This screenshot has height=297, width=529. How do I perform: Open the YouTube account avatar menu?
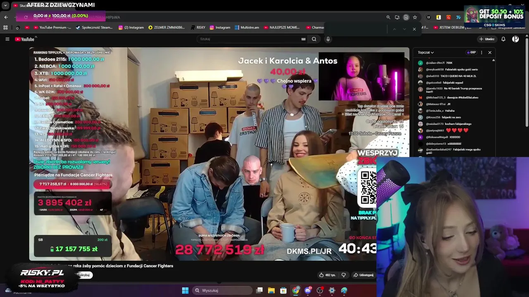coord(515,39)
